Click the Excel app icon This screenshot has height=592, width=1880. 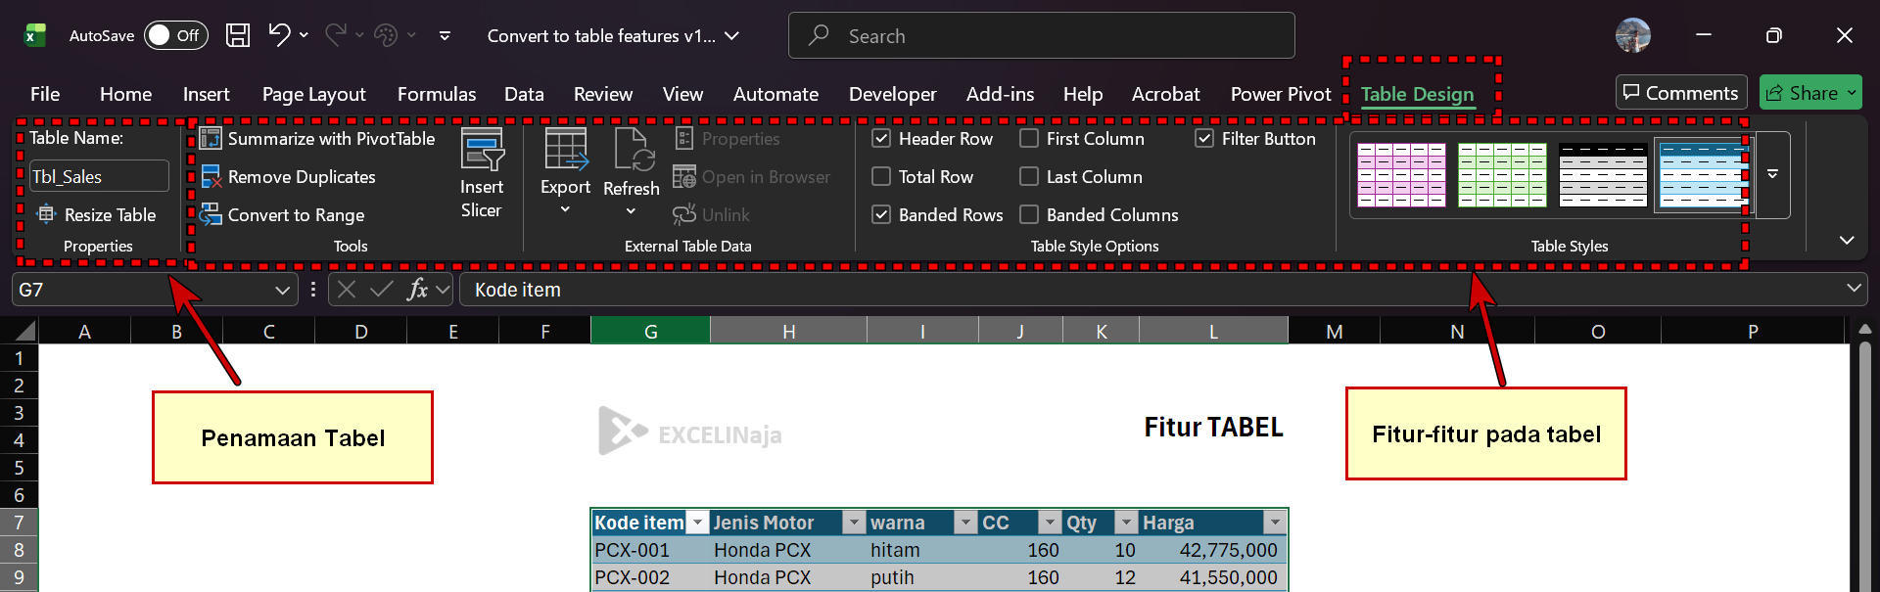[34, 35]
